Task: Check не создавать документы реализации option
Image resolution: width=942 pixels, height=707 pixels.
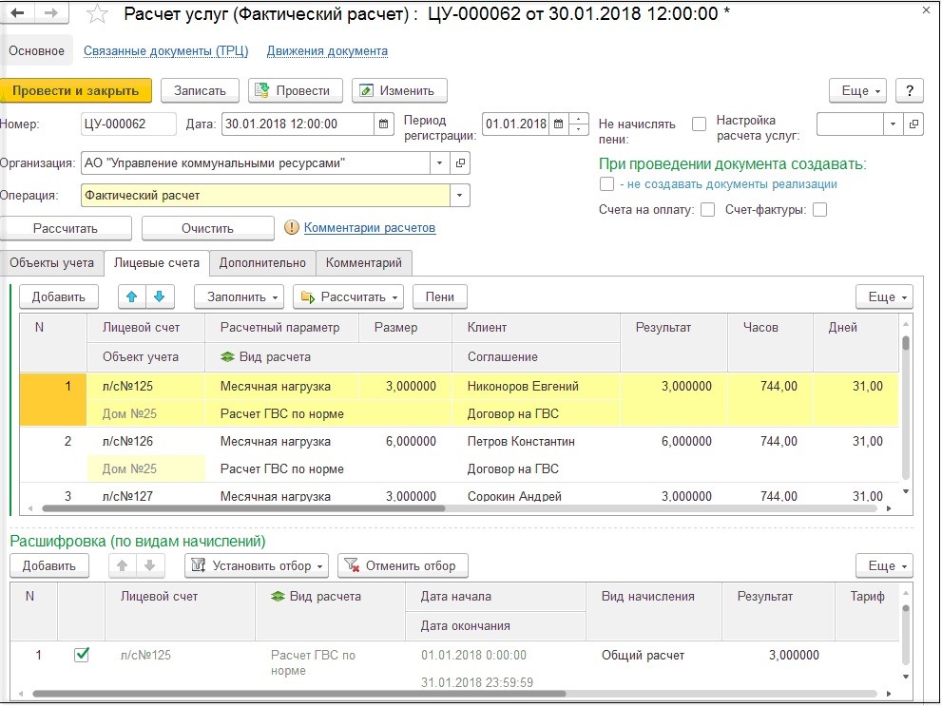Action: point(606,184)
